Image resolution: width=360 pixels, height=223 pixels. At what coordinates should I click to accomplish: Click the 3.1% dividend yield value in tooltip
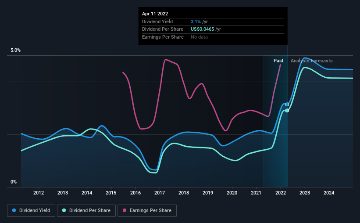pyautogui.click(x=196, y=22)
